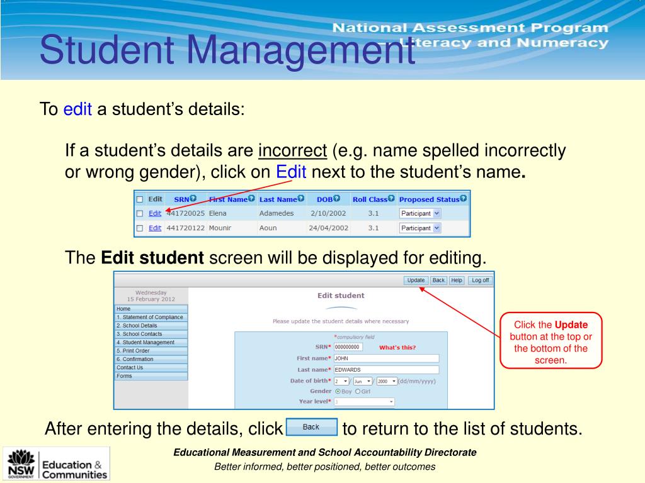Viewport: 645px width, 483px height.
Task: Open Forms in the side menu
Action: [x=151, y=376]
